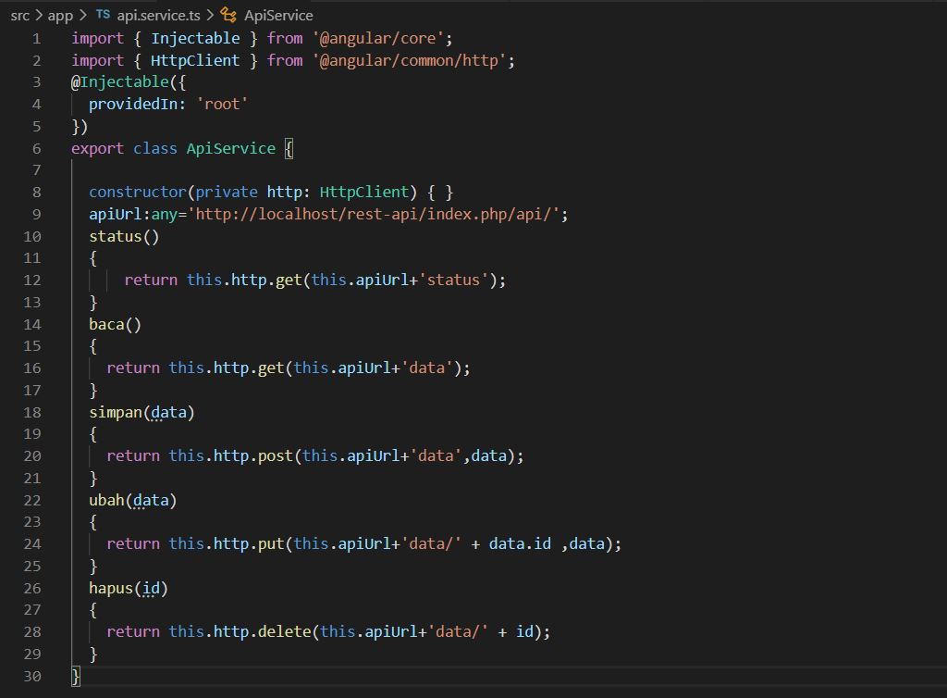Screen dimensions: 947x698
Task: Click the 'providedIn' property
Action: (133, 105)
